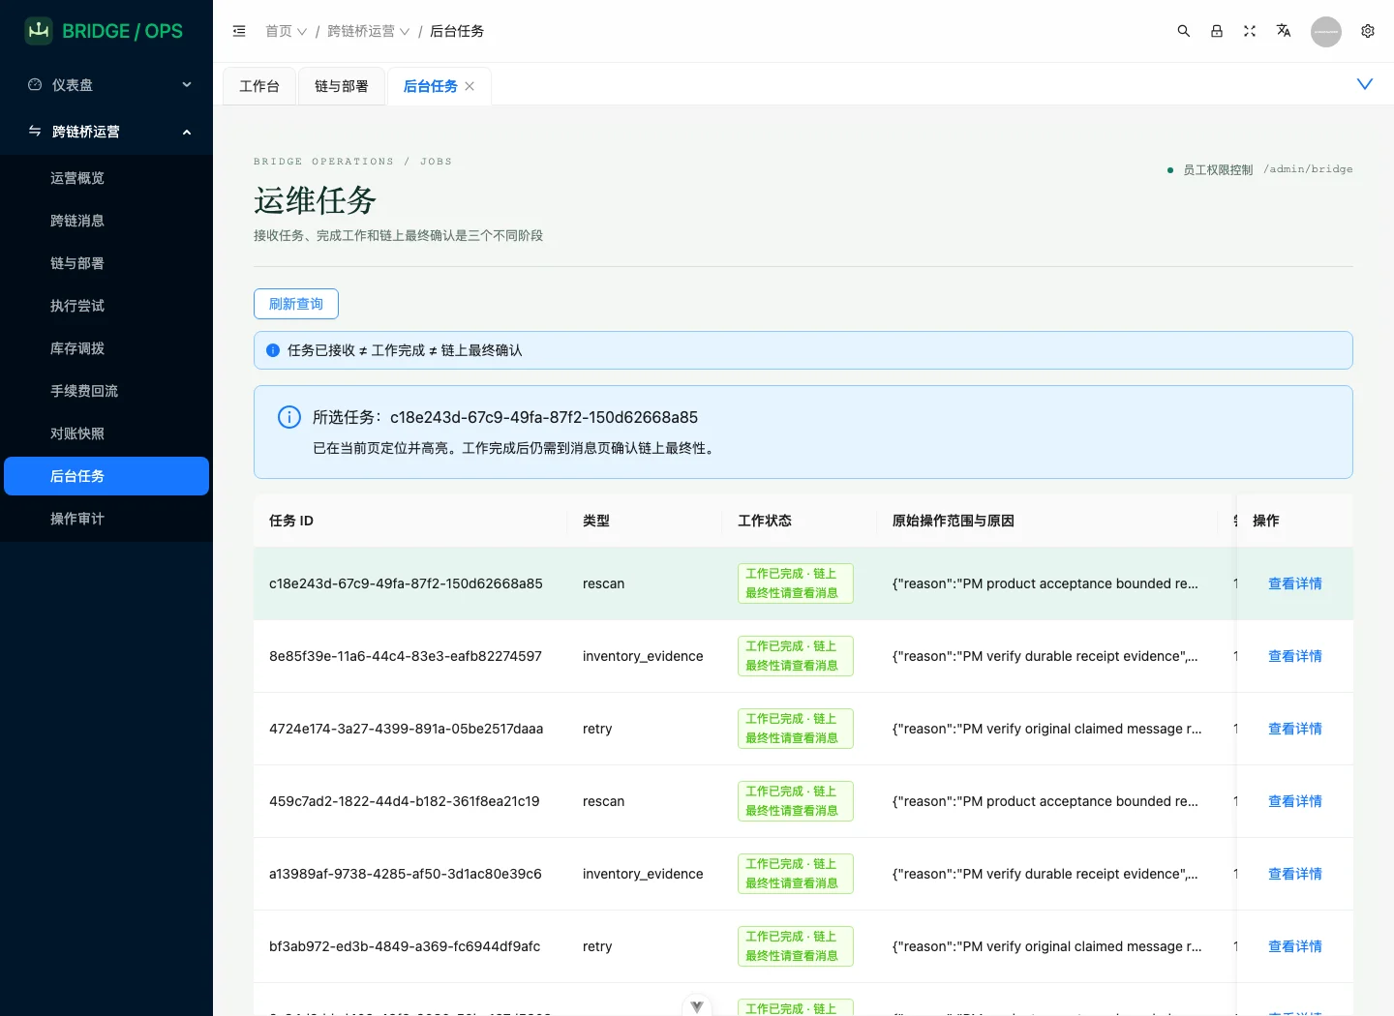The width and height of the screenshot is (1394, 1016).
Task: Open the tab list dropdown chevron
Action: click(1365, 84)
